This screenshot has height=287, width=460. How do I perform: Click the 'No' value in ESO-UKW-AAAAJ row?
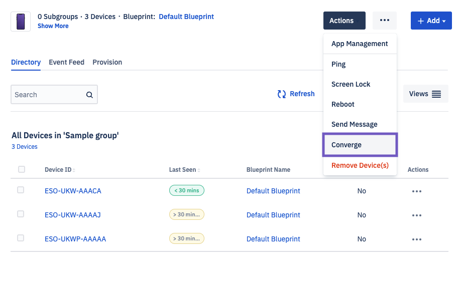(x=362, y=215)
